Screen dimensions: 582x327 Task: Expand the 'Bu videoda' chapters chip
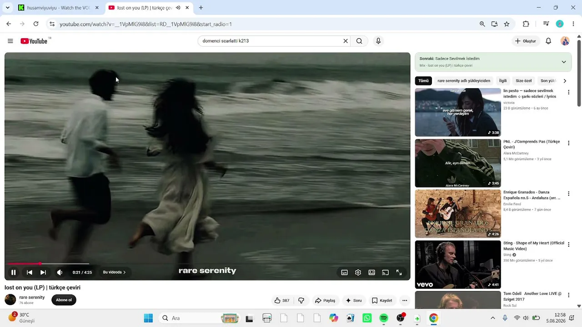[x=114, y=272]
